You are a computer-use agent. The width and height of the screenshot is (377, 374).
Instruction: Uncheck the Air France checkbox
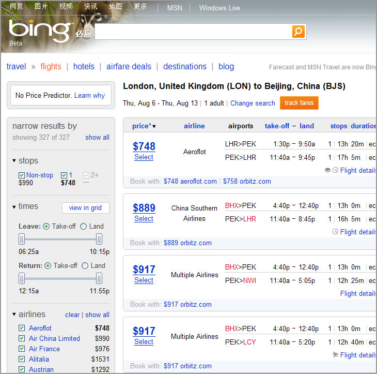tap(22, 349)
